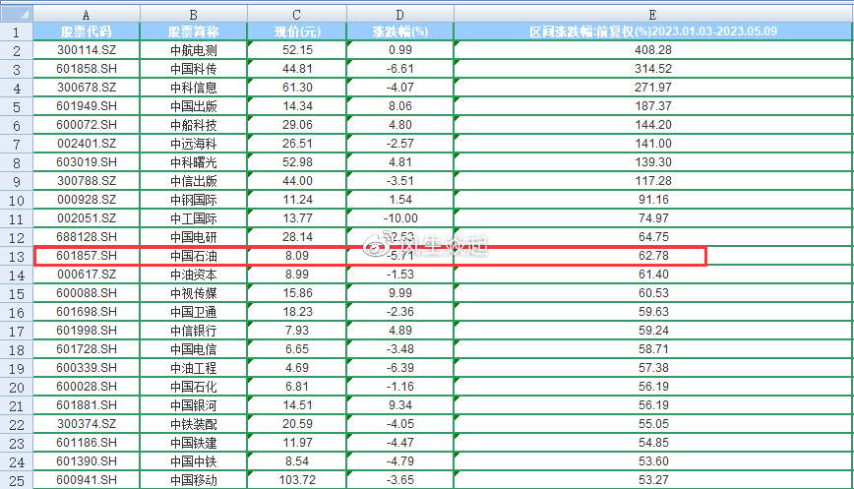Select cell with code 002401.SZ

point(86,144)
